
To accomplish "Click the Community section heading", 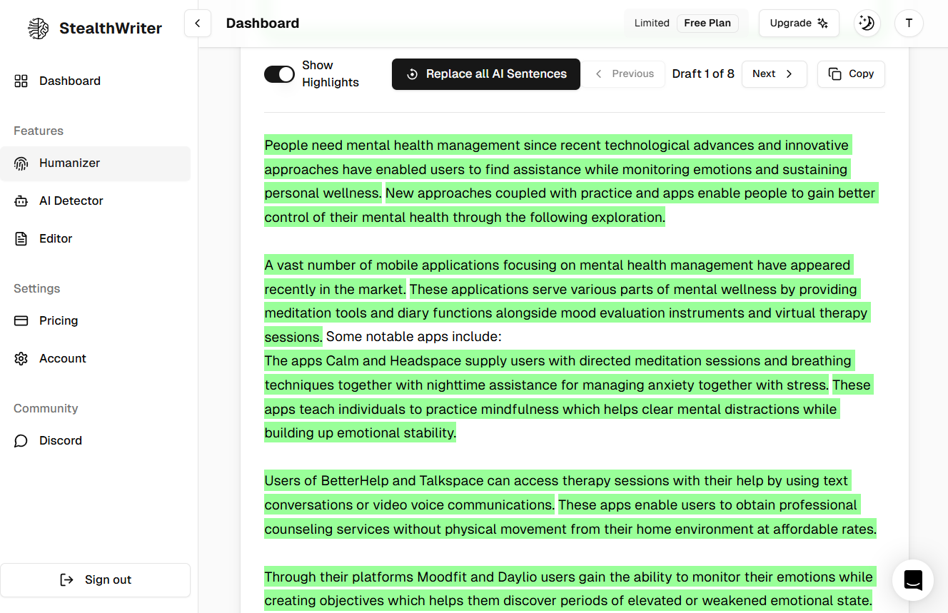I will coord(46,408).
